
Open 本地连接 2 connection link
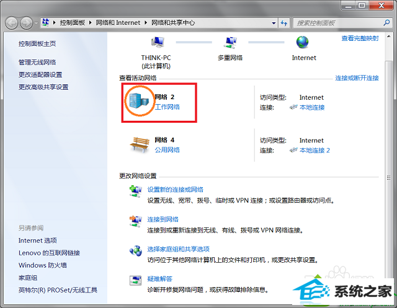pyautogui.click(x=314, y=151)
